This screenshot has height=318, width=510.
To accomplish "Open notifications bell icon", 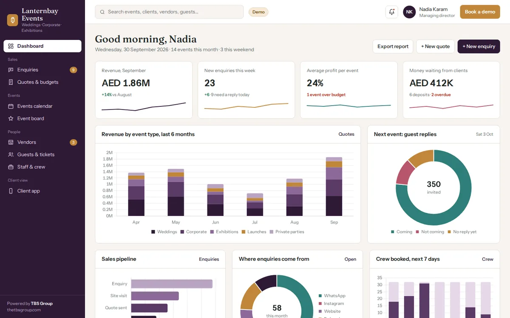I will point(392,12).
